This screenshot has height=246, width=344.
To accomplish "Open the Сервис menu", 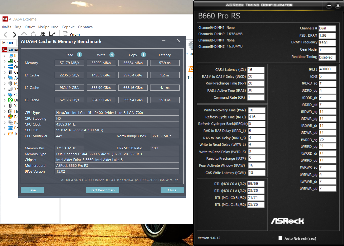I will pos(68,27).
